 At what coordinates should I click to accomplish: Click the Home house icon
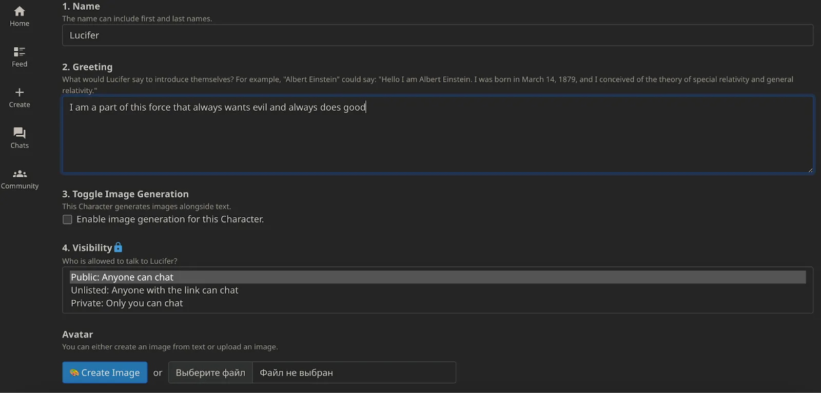(x=19, y=11)
